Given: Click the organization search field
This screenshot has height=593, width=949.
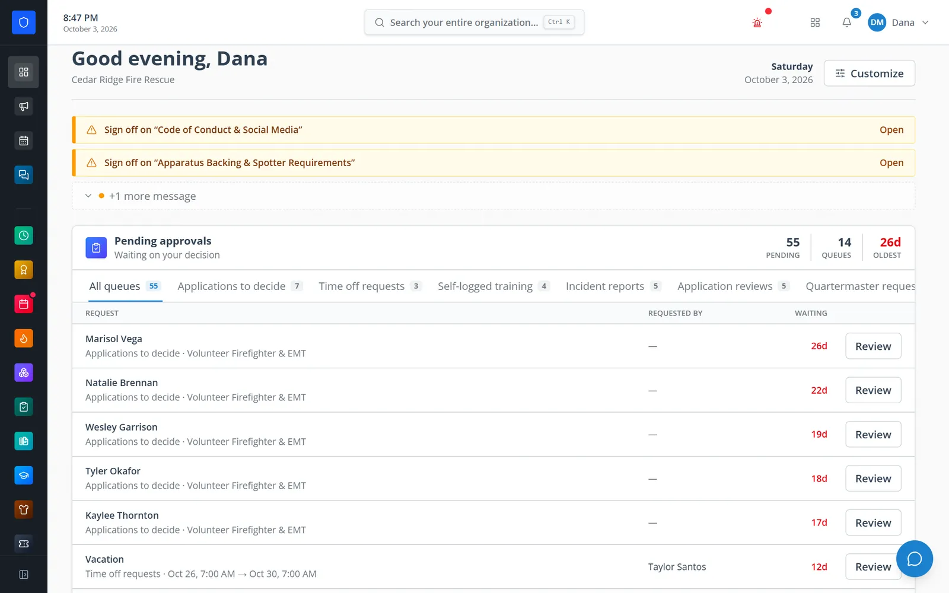Looking at the screenshot, I should pyautogui.click(x=474, y=23).
